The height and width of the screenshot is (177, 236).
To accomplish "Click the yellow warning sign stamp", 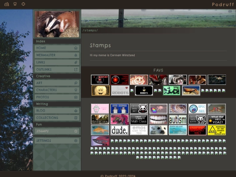I will click(217, 130).
